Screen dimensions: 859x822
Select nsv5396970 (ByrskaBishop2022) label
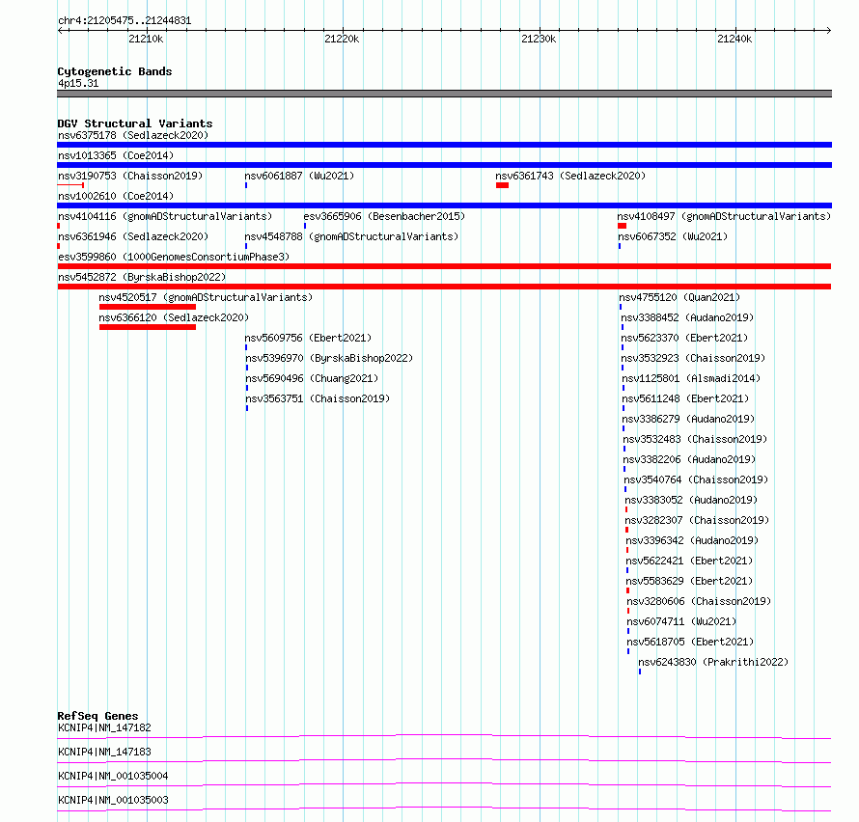(329, 358)
